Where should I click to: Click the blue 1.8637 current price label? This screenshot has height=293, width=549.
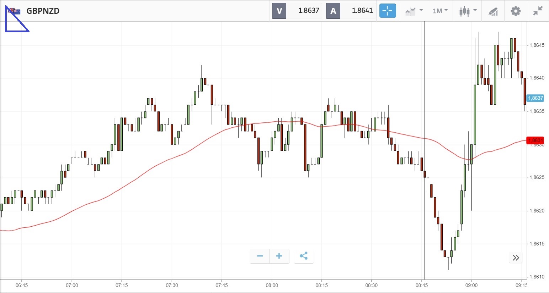point(535,98)
